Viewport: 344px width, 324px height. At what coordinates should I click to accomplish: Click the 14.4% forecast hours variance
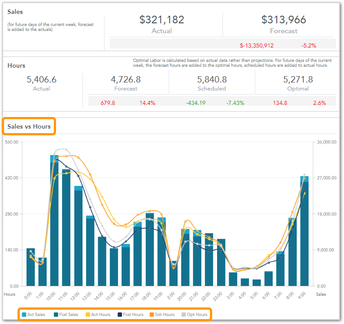(147, 103)
